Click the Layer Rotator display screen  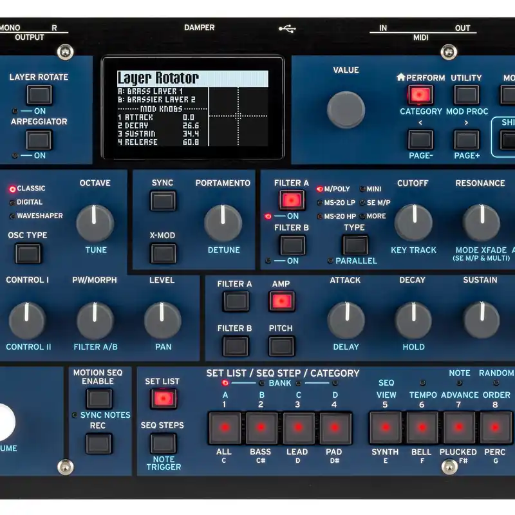192,108
